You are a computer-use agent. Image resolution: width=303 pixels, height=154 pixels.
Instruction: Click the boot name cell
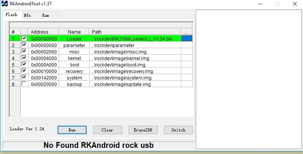tap(74, 65)
